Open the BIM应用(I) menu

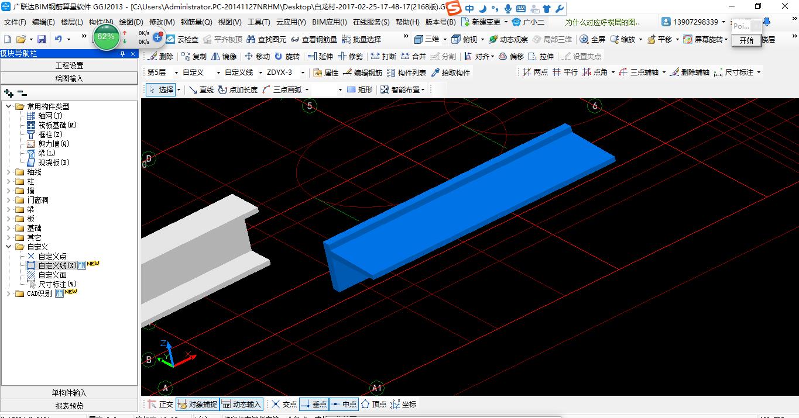click(x=330, y=22)
